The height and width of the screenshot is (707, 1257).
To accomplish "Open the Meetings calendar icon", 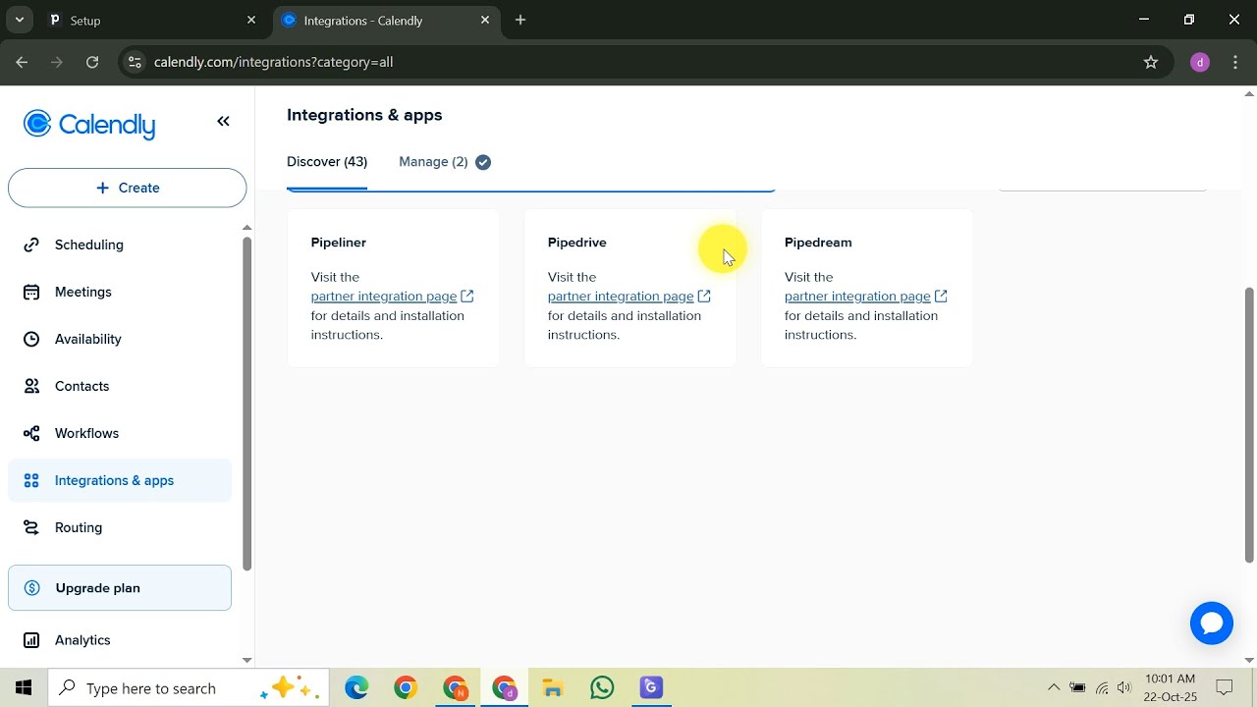I will point(31,292).
